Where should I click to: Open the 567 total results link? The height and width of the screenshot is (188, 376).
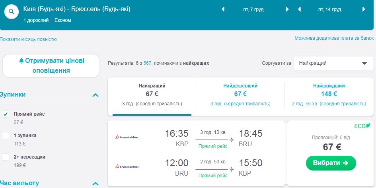pyautogui.click(x=147, y=63)
